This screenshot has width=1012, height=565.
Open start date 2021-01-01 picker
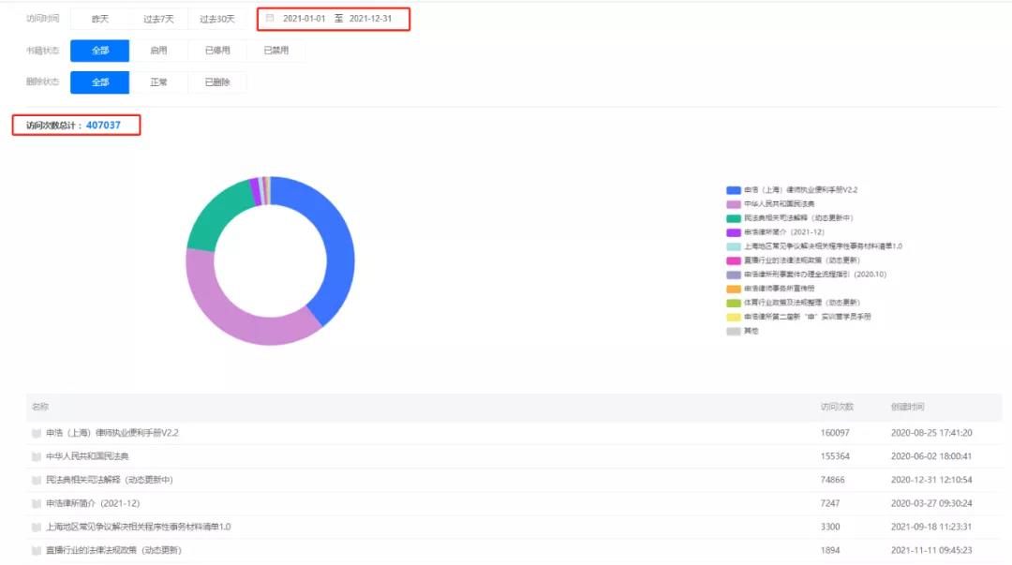click(305, 19)
